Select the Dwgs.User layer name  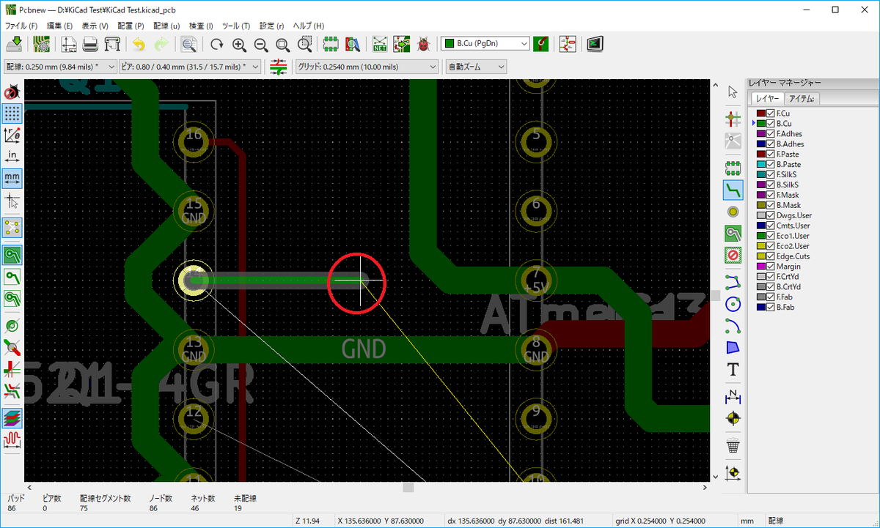793,215
